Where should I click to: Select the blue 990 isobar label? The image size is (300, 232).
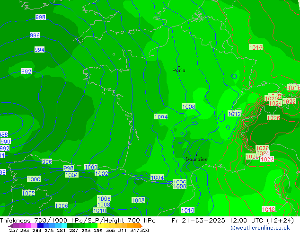click(6, 142)
